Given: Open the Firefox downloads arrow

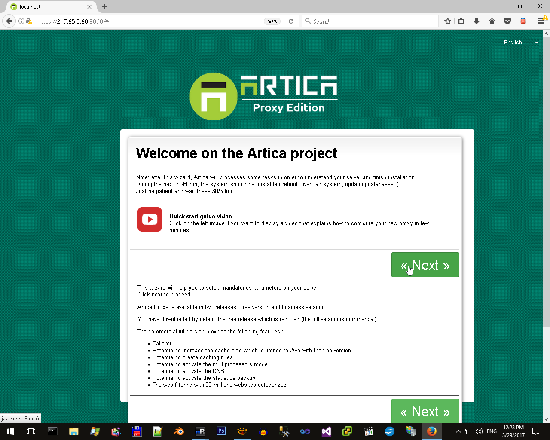Looking at the screenshot, I should [477, 21].
